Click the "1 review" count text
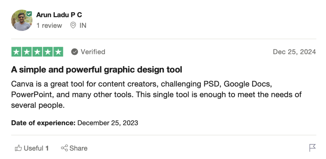 click(x=49, y=25)
